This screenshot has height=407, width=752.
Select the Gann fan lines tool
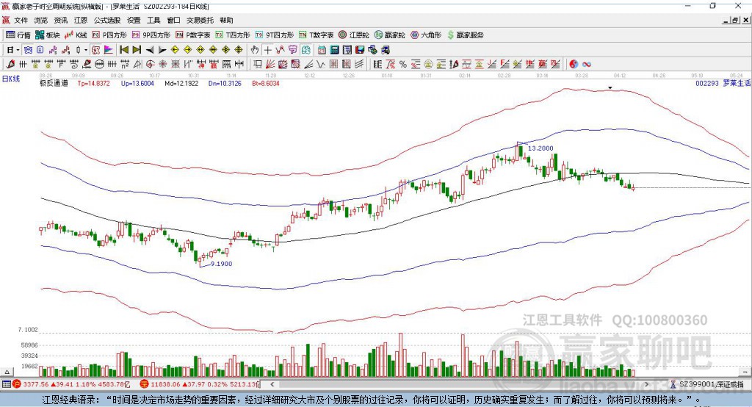(270, 65)
